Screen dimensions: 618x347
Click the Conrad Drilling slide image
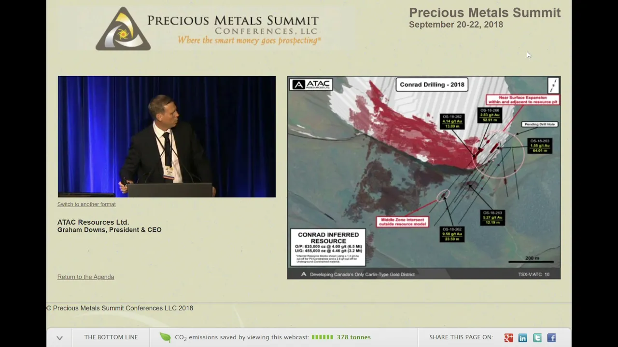click(x=424, y=178)
